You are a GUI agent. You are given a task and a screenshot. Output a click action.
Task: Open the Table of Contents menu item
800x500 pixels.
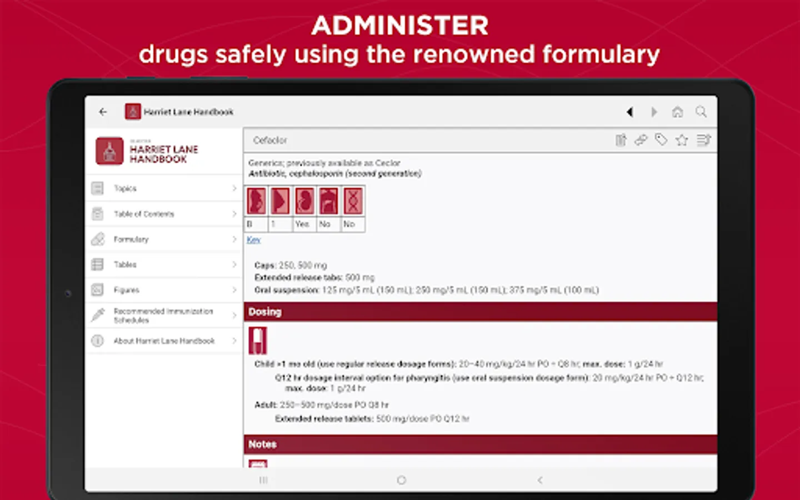[164, 213]
